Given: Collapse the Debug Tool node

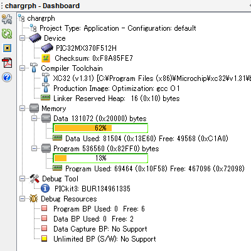Looking at the screenshot, I should [x=22, y=179].
